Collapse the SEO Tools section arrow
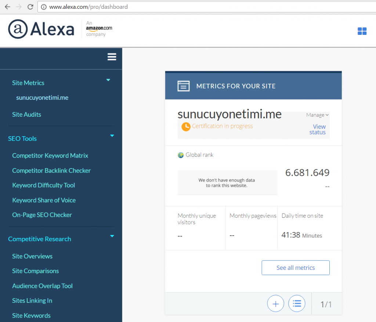 [x=112, y=136]
